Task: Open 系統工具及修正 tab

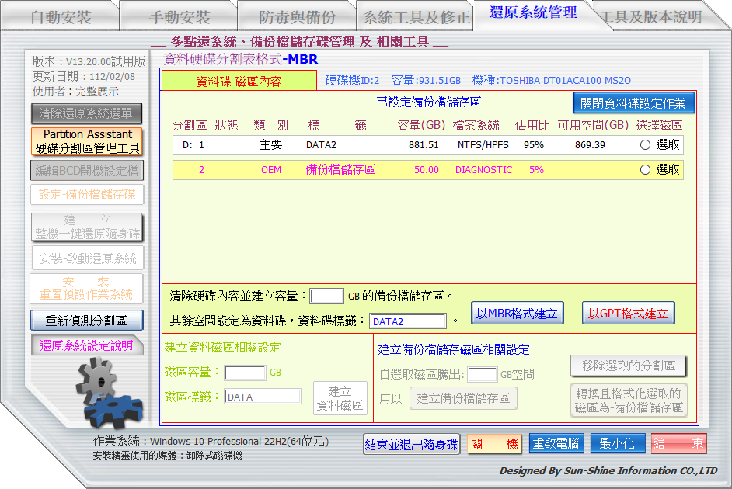Action: pos(417,16)
